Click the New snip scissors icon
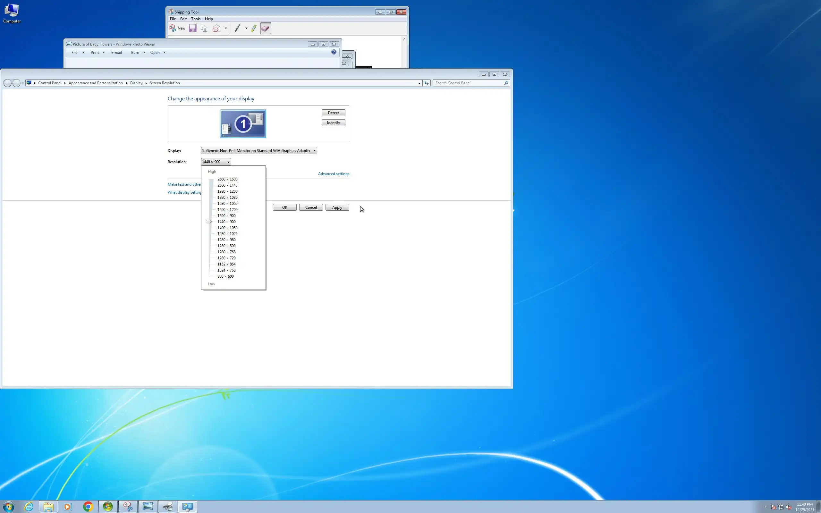 [173, 29]
